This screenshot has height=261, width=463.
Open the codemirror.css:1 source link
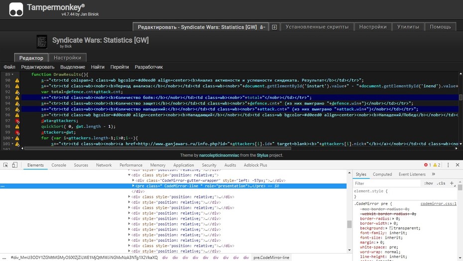[439, 204]
